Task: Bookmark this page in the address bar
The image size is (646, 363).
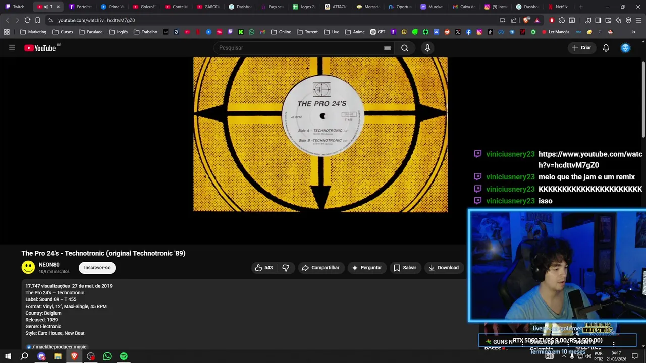Action: tap(37, 20)
